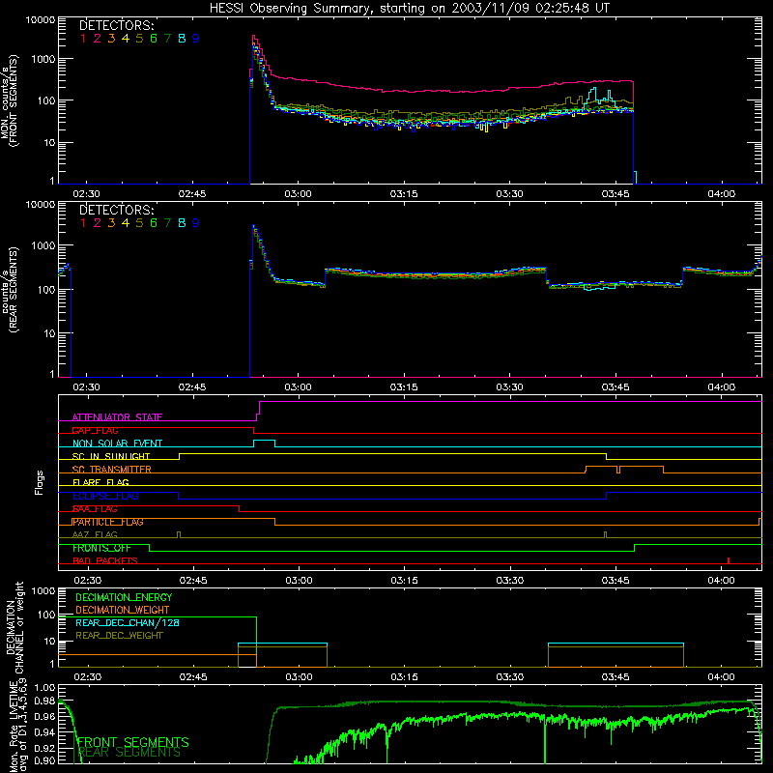Pick detector 5 in the front segments legend
This screenshot has height=773, width=773.
point(139,39)
